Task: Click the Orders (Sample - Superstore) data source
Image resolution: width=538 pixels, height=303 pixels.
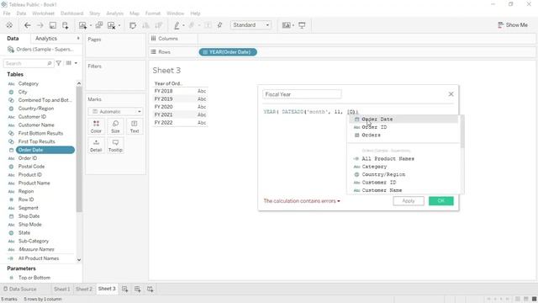Action: 41,50
